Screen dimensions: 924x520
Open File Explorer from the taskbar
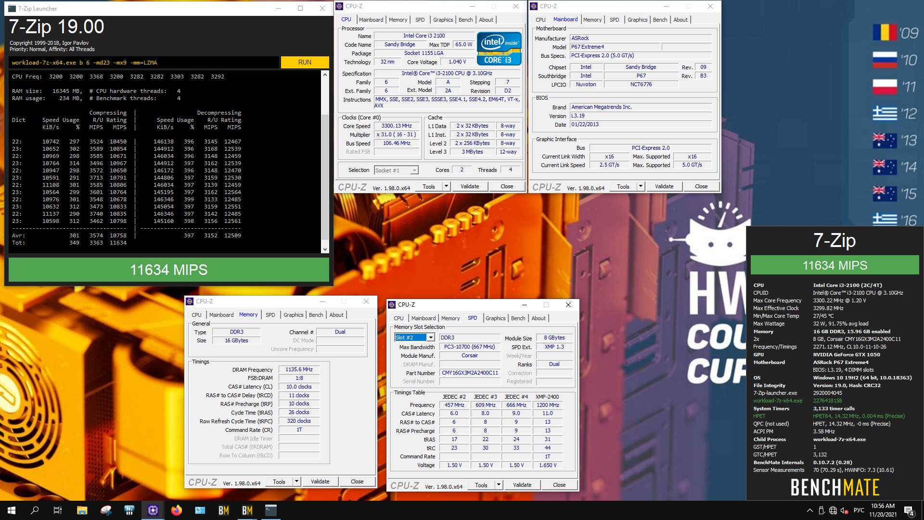pos(82,510)
